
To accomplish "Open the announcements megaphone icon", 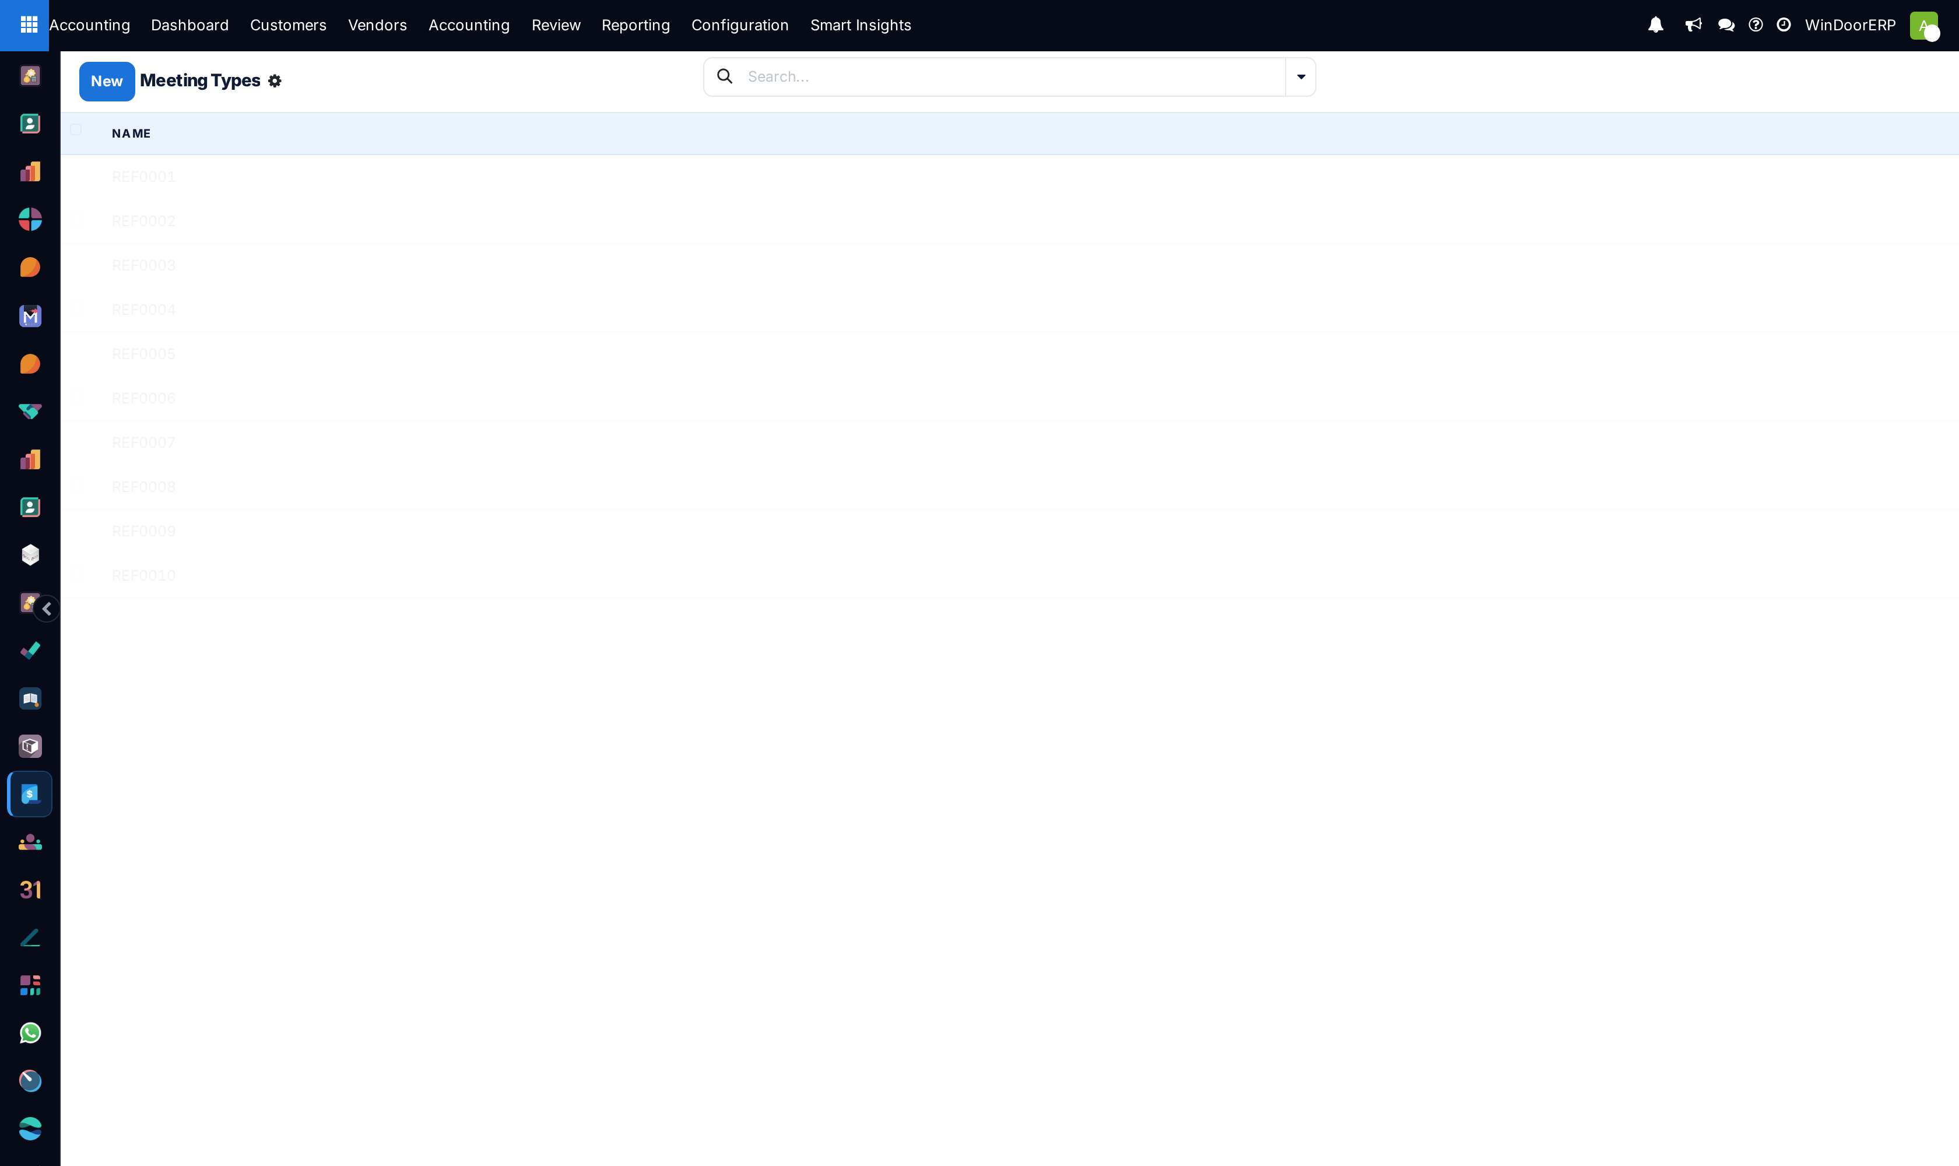I will pyautogui.click(x=1693, y=25).
